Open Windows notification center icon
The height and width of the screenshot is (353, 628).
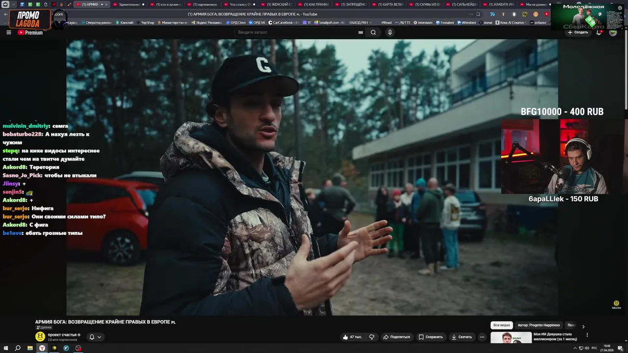pyautogui.click(x=621, y=348)
